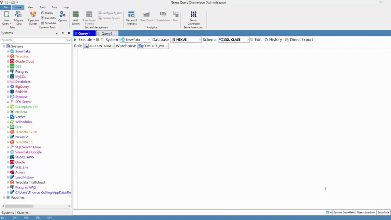The width and height of the screenshot is (391, 220).
Task: Click the stop query square icon
Action: 97,40
